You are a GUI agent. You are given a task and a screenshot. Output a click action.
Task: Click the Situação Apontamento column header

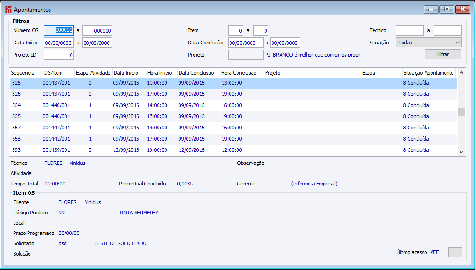pos(428,73)
